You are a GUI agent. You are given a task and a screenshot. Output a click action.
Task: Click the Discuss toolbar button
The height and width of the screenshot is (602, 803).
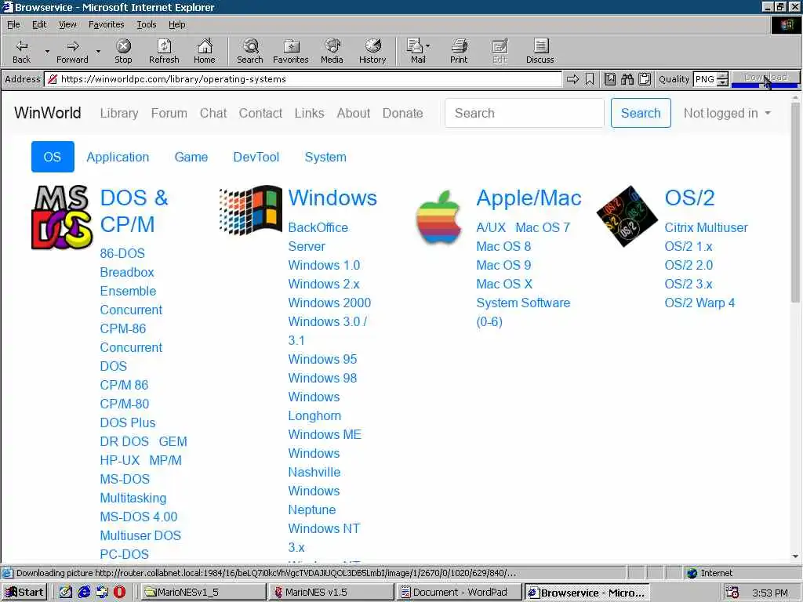(x=540, y=51)
